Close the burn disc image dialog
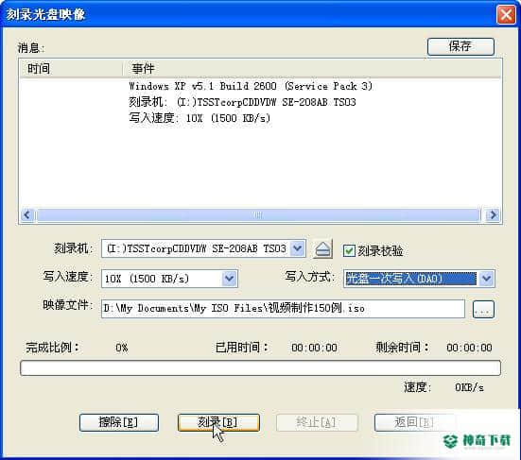521x460 pixels. pyautogui.click(x=506, y=14)
